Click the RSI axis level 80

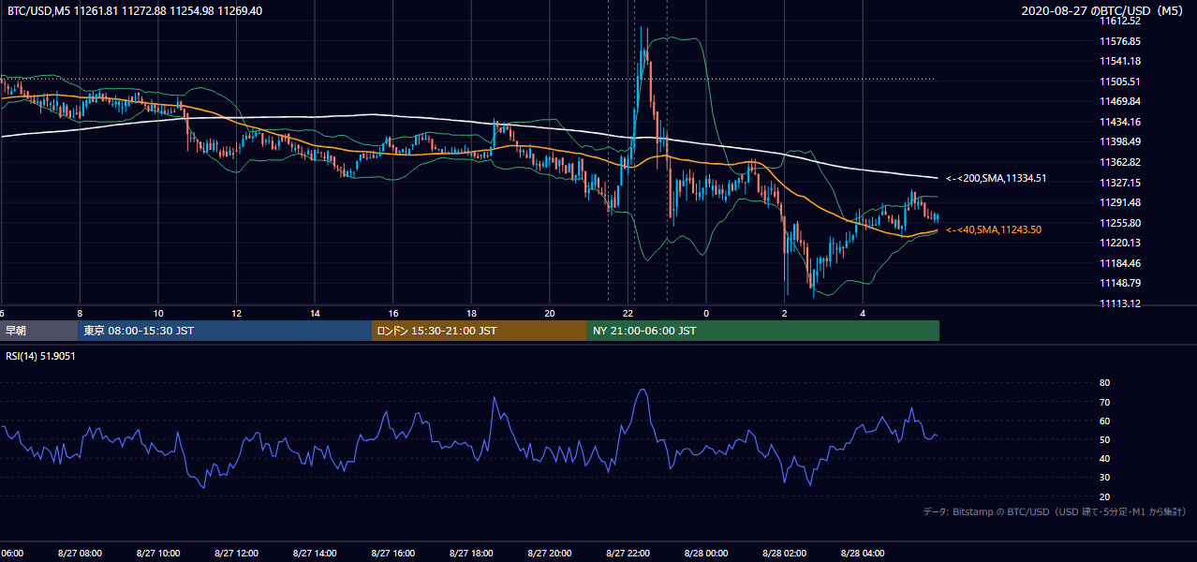pos(1105,383)
